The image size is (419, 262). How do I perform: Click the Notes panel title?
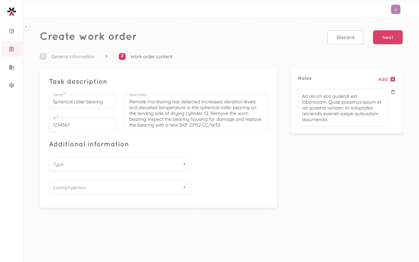pyautogui.click(x=305, y=78)
